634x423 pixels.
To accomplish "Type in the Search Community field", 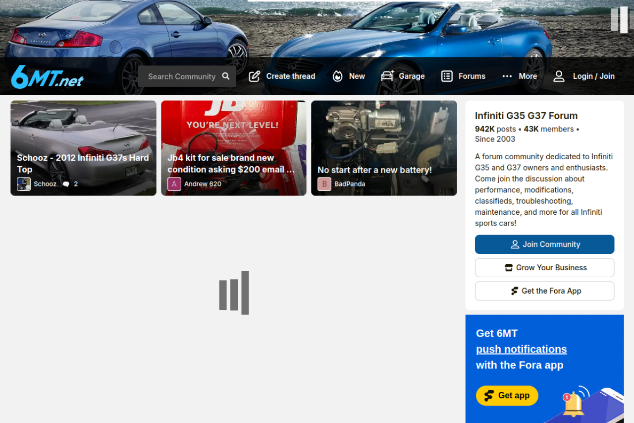I will click(x=181, y=76).
